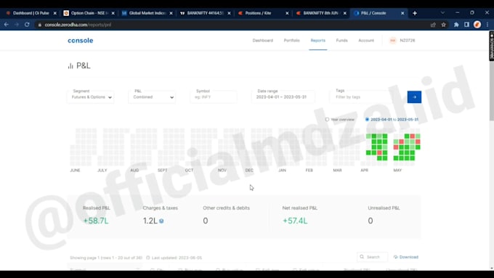The width and height of the screenshot is (494, 278).
Task: Click the lock icon in address bar
Action: click(x=40, y=25)
